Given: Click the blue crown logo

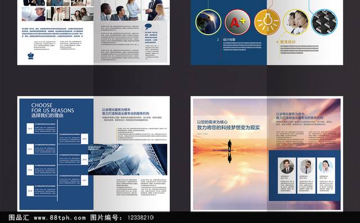Looking at the screenshot, I should [x=31, y=56].
